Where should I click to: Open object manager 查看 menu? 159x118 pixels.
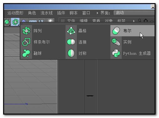click(x=96, y=21)
